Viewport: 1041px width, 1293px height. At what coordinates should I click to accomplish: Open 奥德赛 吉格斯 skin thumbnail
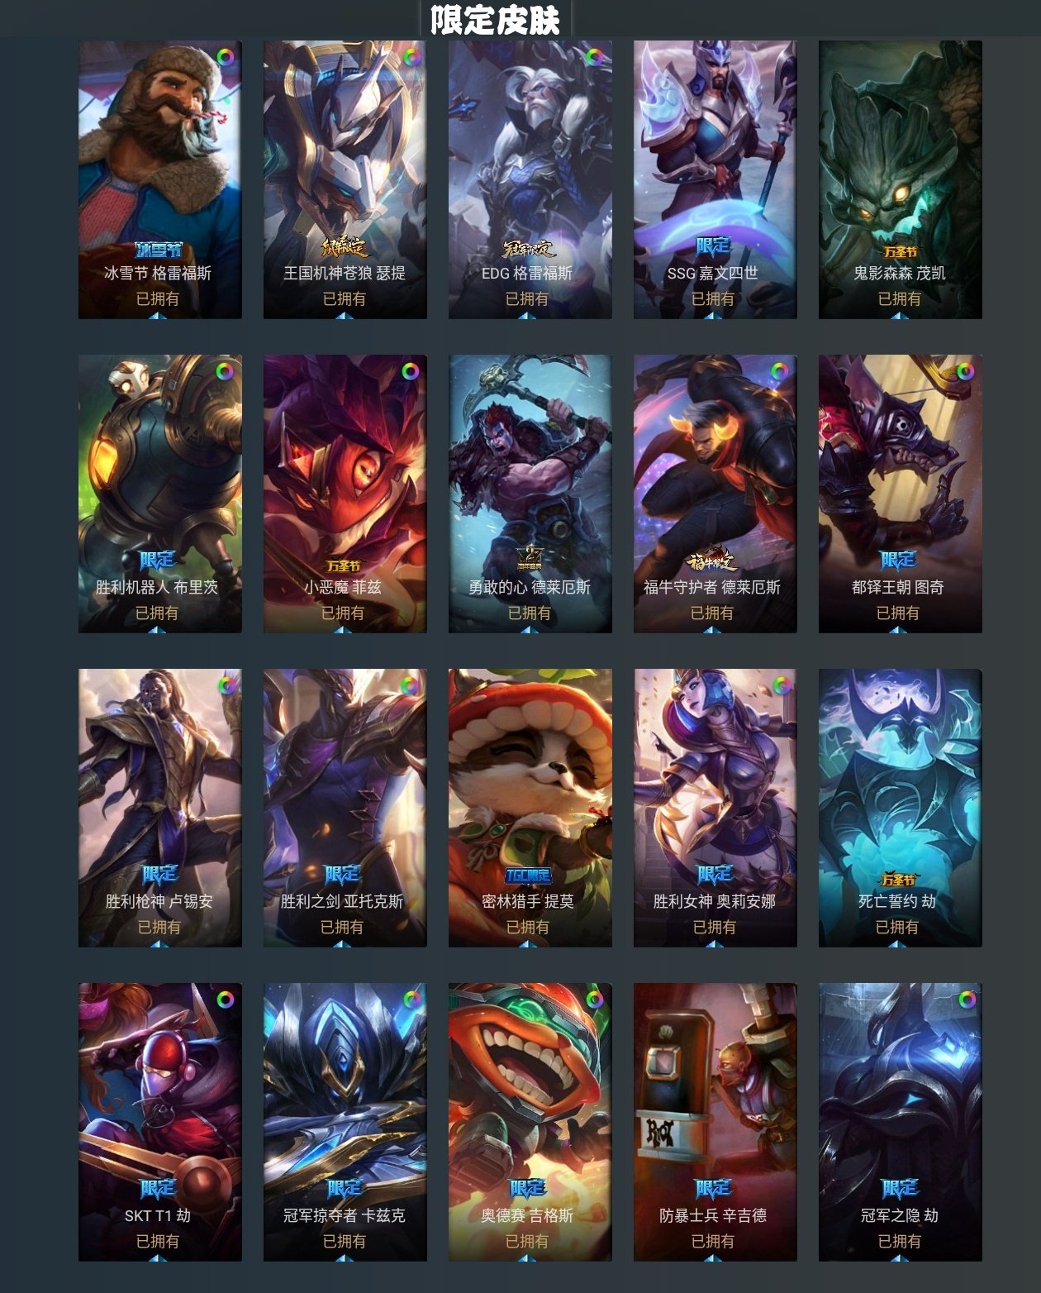pyautogui.click(x=530, y=1123)
